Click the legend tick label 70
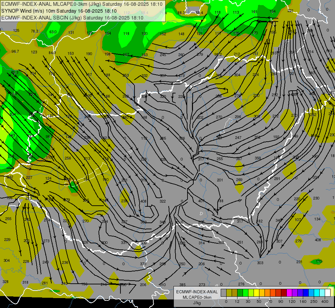The width and height of the screenshot is (335, 308). (x=270, y=301)
